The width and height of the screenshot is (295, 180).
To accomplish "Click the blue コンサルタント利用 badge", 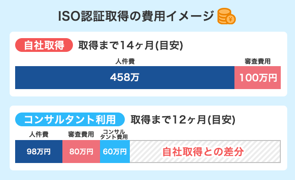I will (70, 119).
